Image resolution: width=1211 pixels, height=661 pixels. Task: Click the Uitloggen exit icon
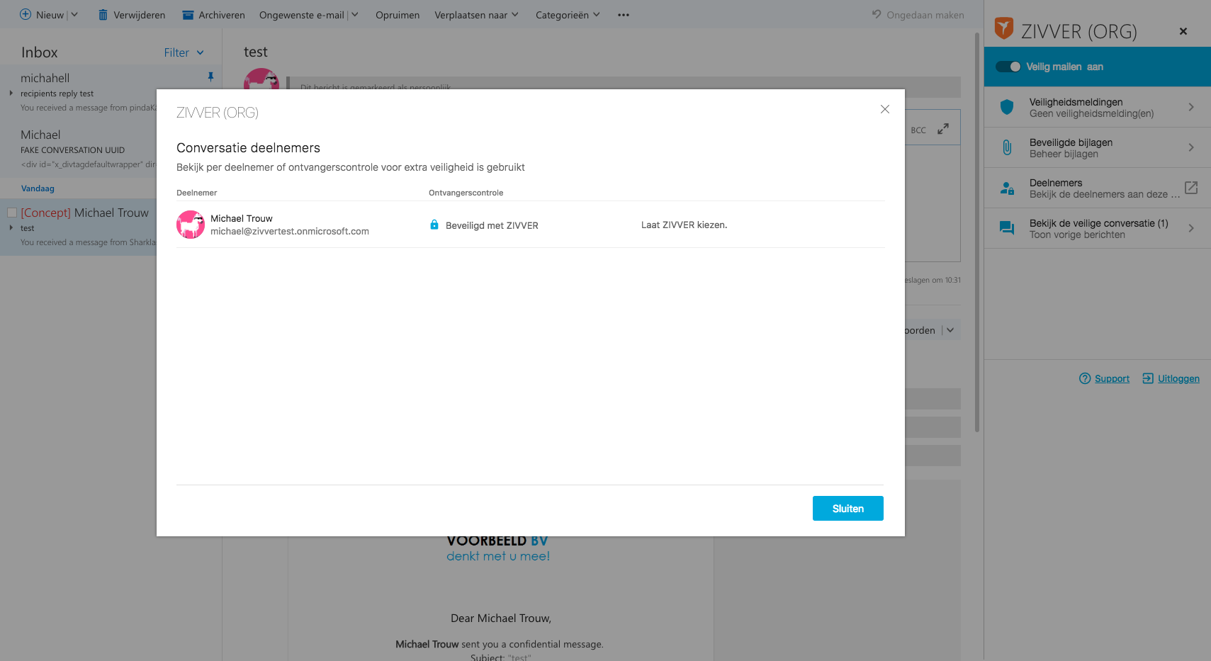pos(1148,378)
